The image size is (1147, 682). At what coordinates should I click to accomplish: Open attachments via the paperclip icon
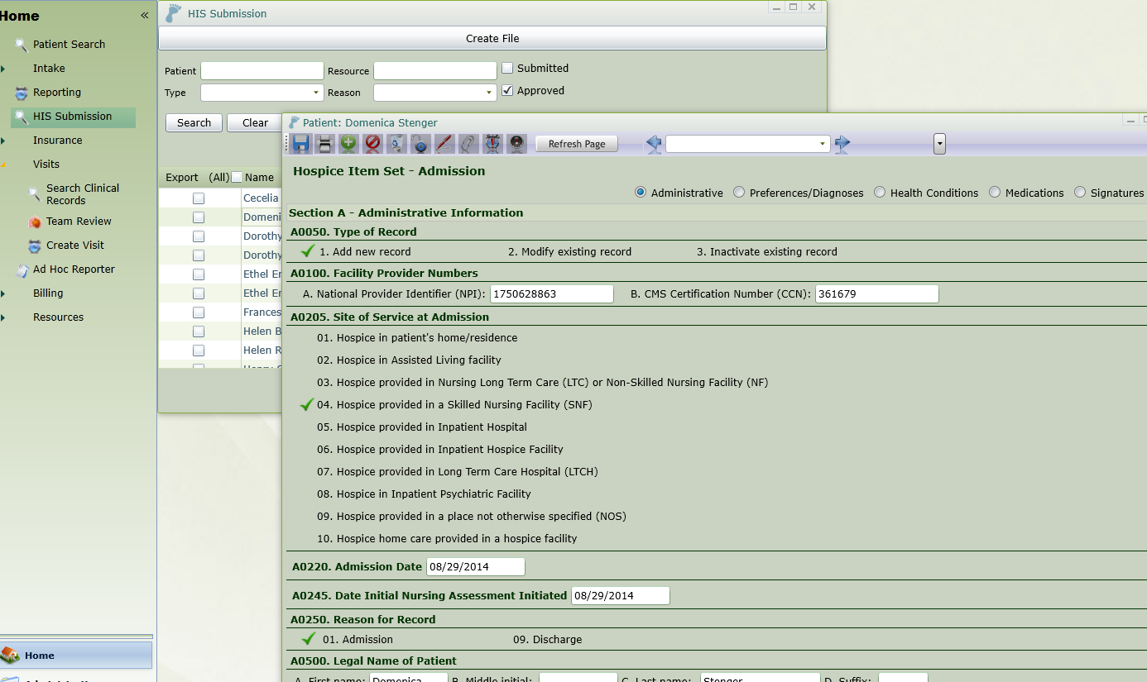point(468,143)
